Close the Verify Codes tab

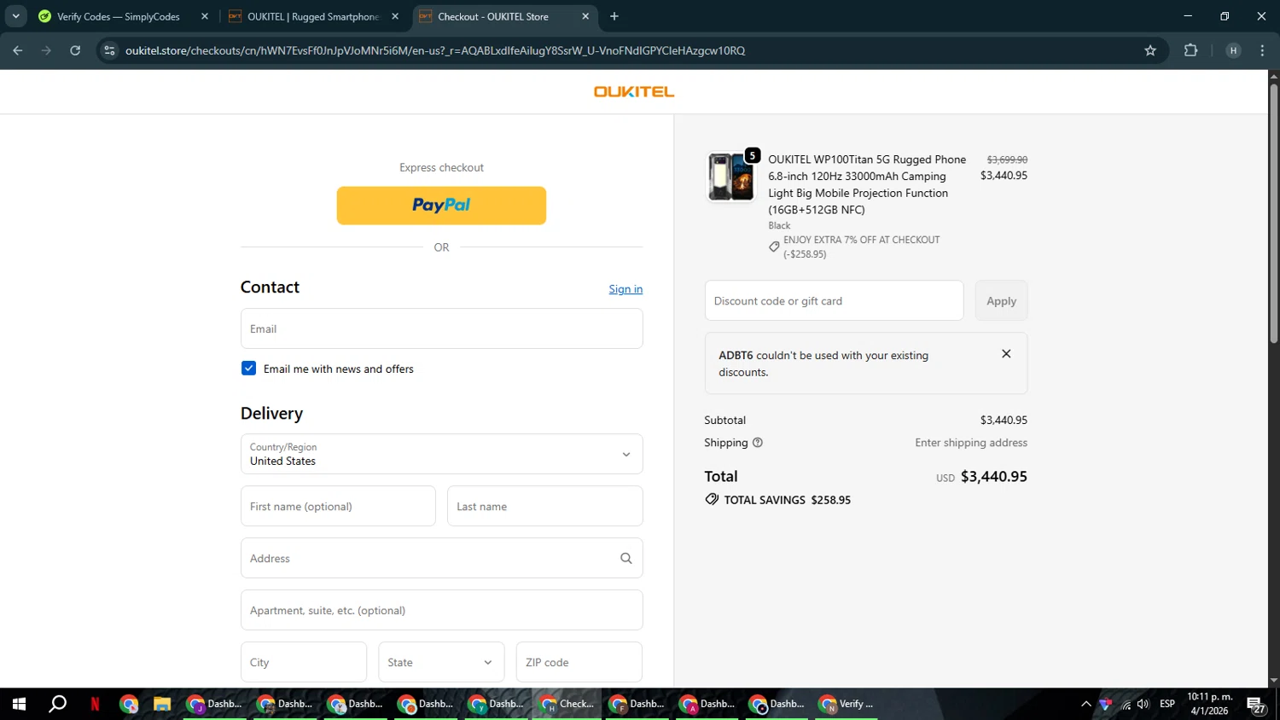click(205, 16)
